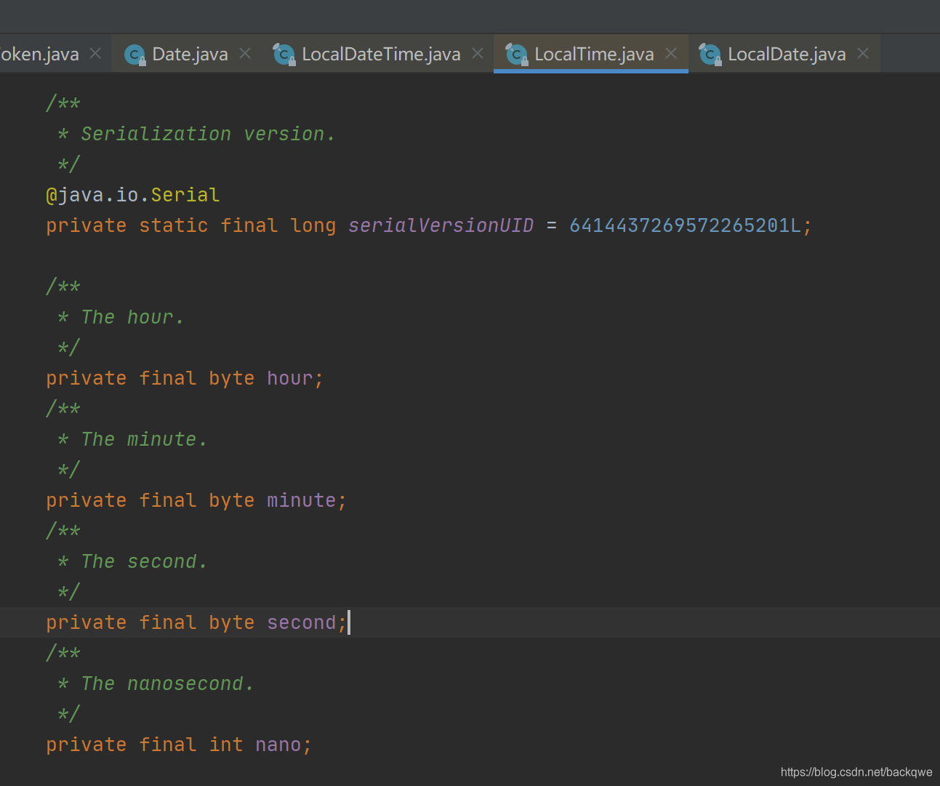Click the 'int' type in the nano declaration
The image size is (940, 786).
(x=226, y=745)
